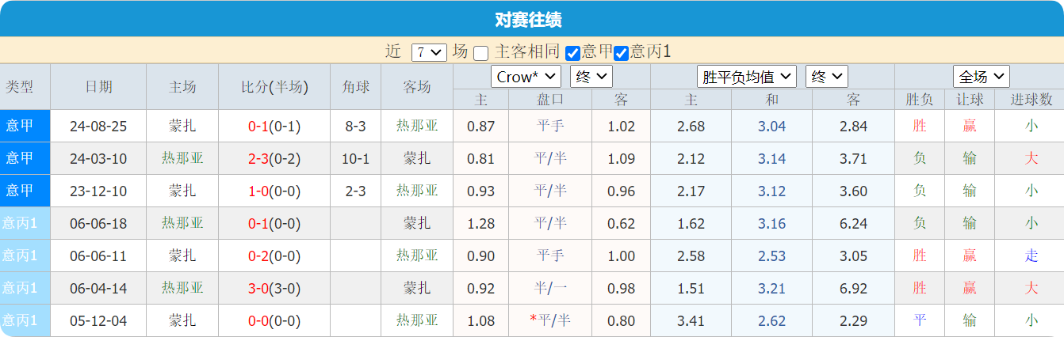Open the Crow* odds company dropdown
Screen dimensions: 1064x337
pyautogui.click(x=526, y=77)
